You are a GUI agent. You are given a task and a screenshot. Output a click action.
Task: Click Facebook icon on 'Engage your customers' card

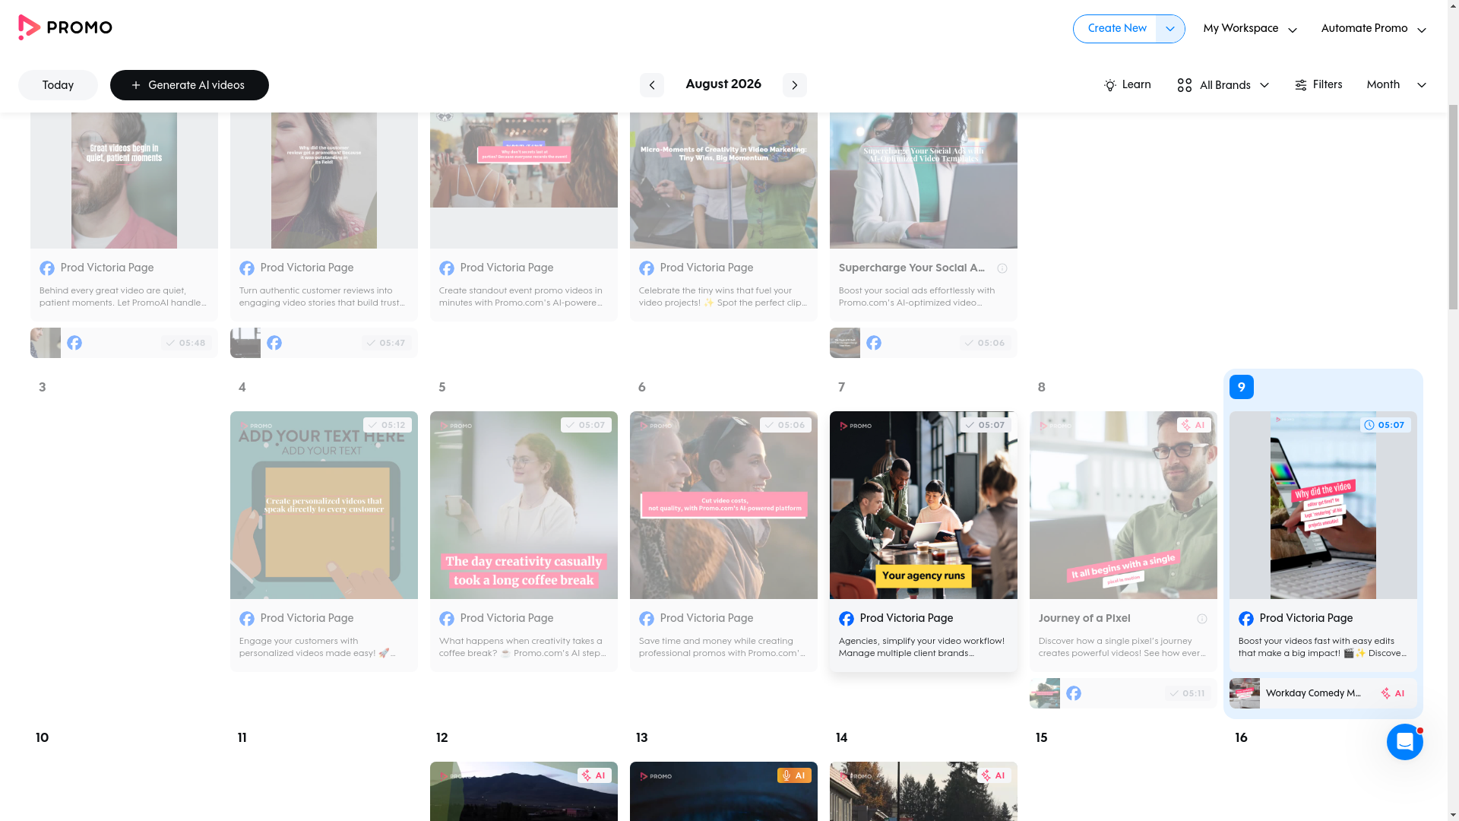247,619
